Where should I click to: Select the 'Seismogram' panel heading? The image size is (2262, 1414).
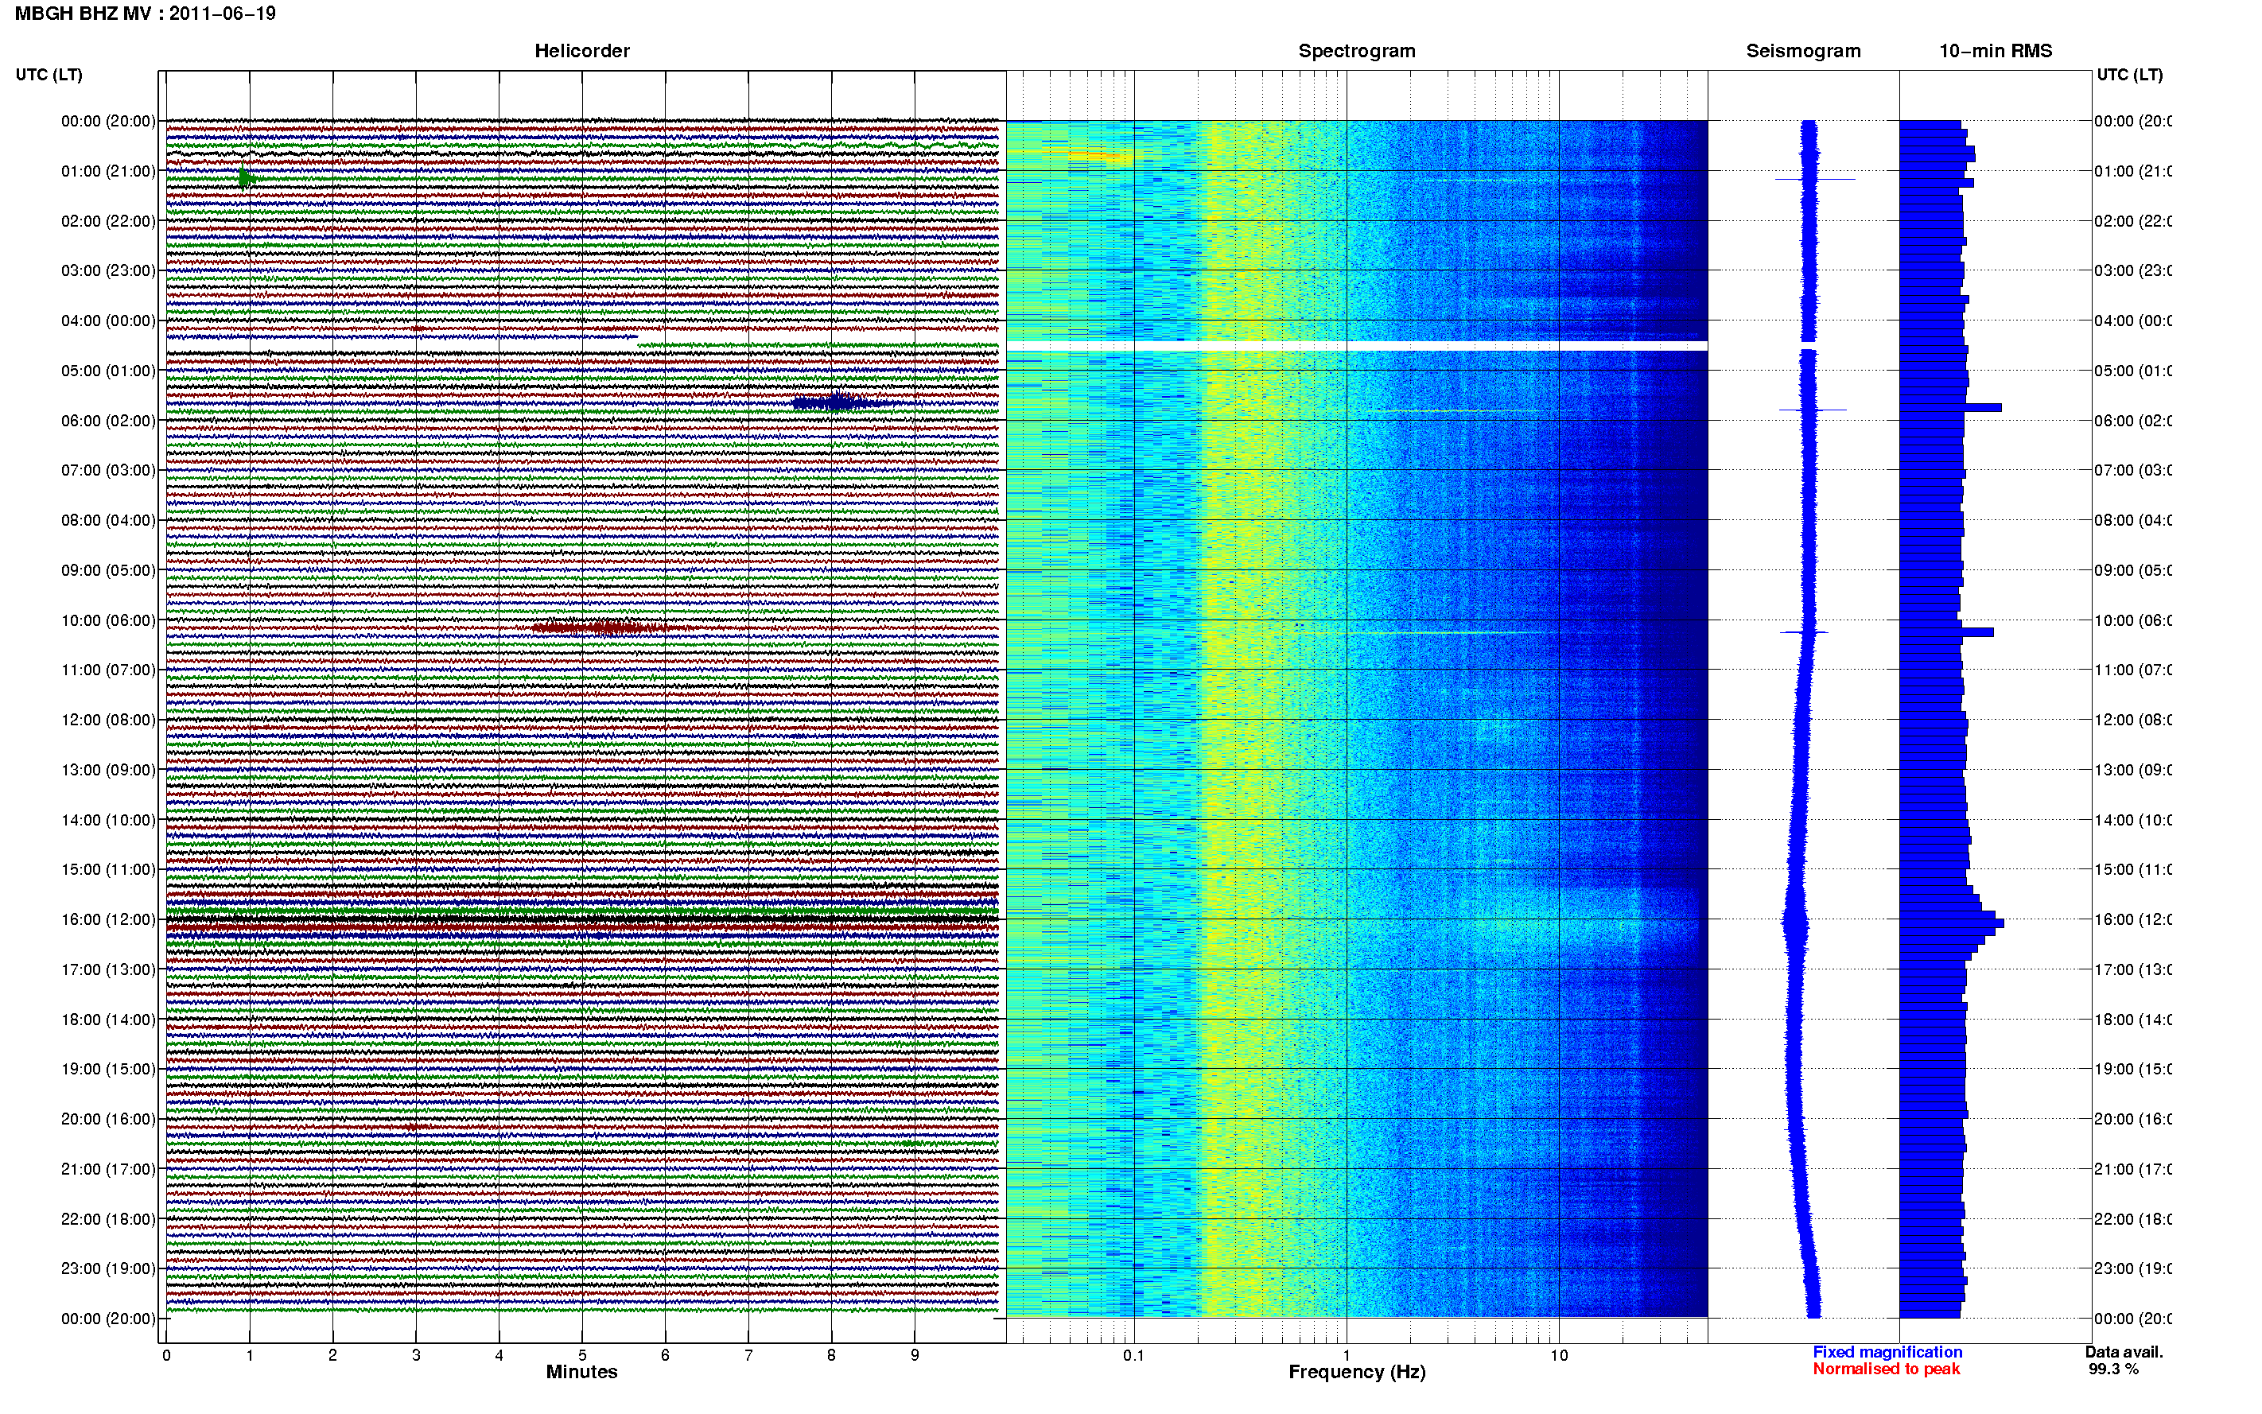[1803, 52]
